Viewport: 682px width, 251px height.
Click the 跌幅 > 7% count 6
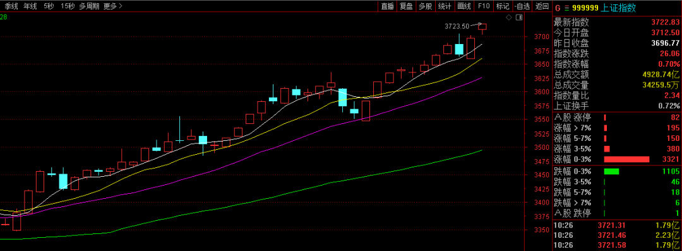point(677,203)
